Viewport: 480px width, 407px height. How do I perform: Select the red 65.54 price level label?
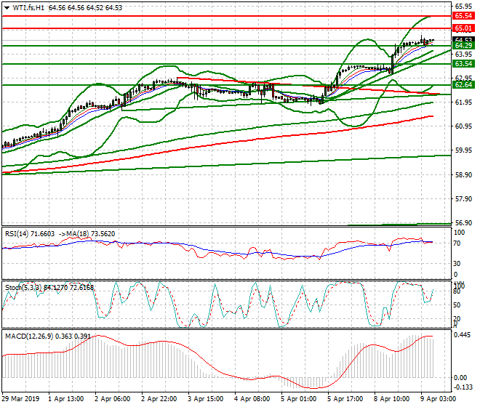tap(463, 16)
